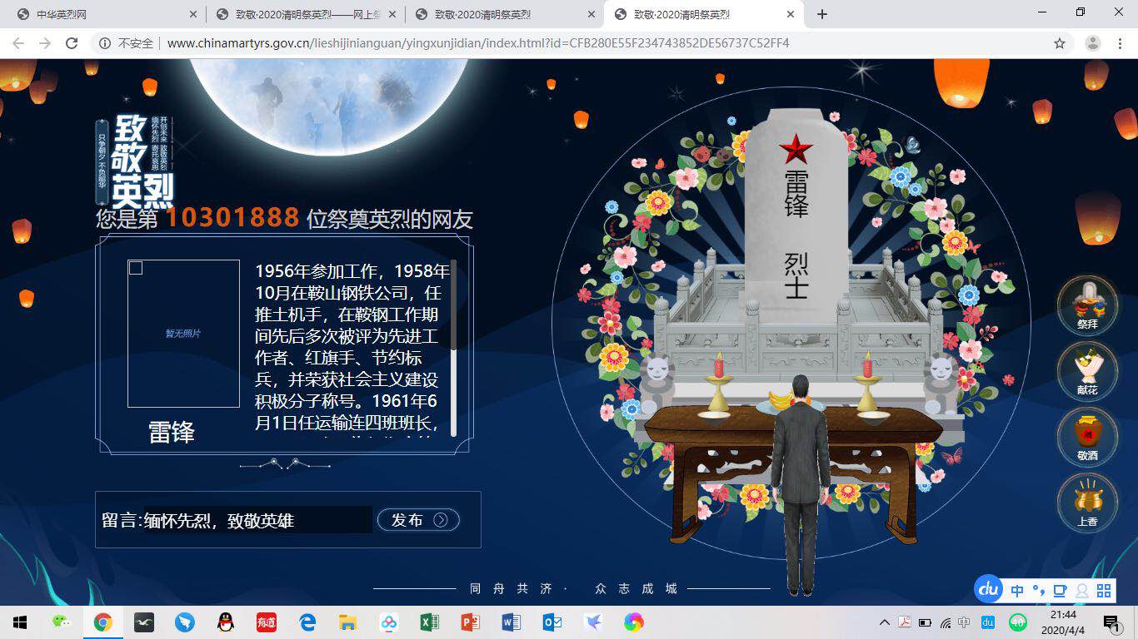The height and width of the screenshot is (639, 1138).
Task: Click the 祭拜 (worship) round icon
Action: 1086,305
